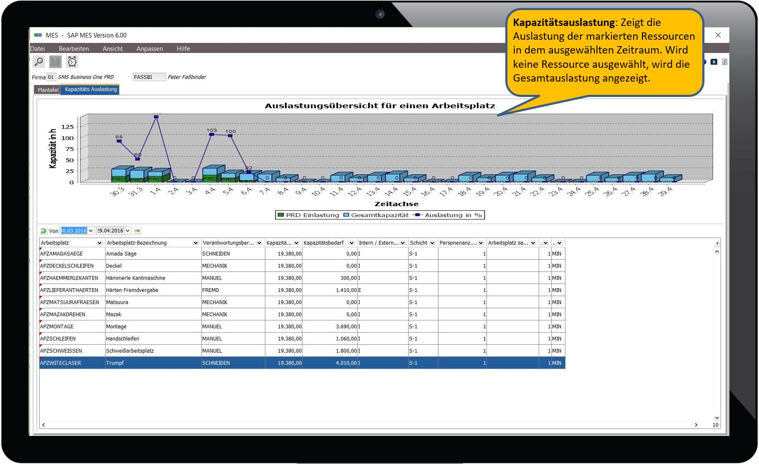
Task: Open Personenanz... column filter dropdown
Action: tap(480, 243)
